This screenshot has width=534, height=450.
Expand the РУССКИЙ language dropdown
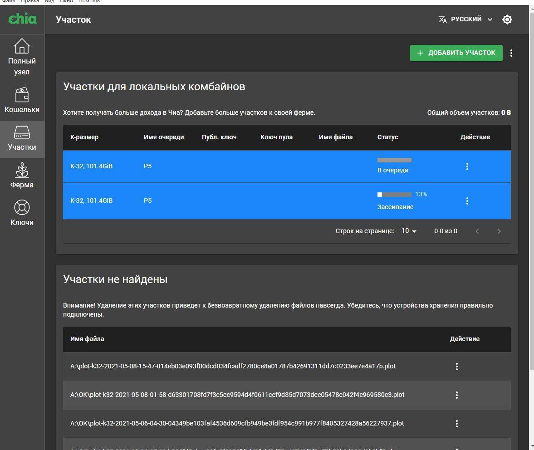click(466, 20)
